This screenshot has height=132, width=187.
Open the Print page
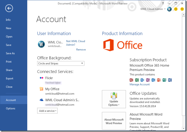(9, 62)
